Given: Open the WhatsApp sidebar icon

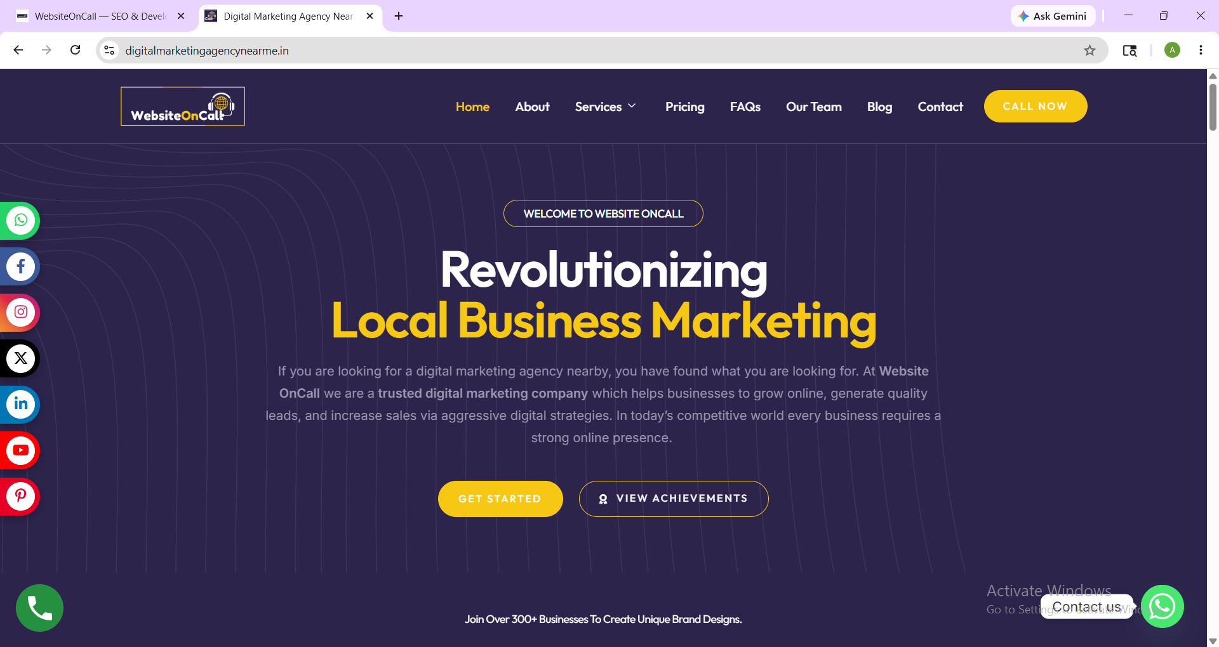Looking at the screenshot, I should 20,220.
